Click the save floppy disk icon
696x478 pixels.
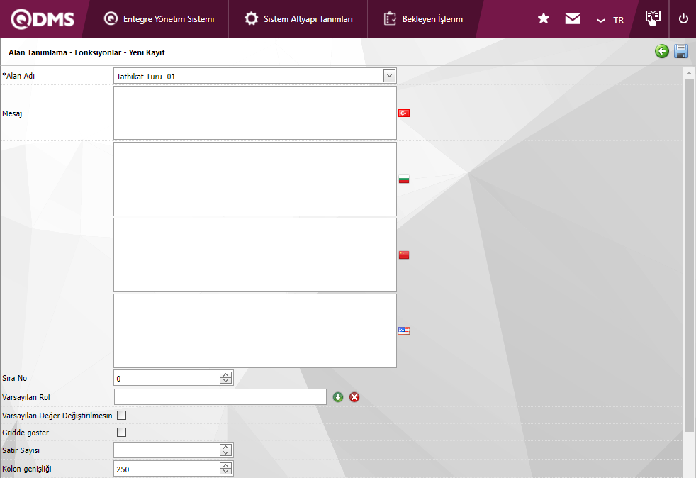681,51
